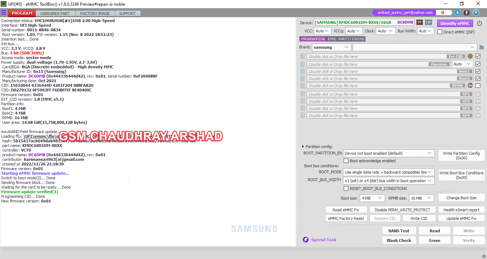The height and width of the screenshot is (259, 487).
Task: Open the Brand dropdown showing samsung
Action: pyautogui.click(x=332, y=47)
